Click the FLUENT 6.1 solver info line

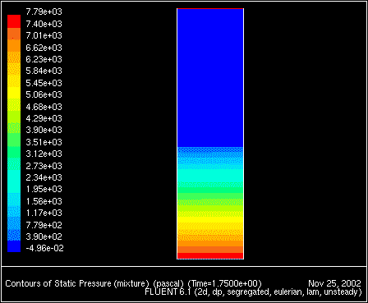pos(253,292)
